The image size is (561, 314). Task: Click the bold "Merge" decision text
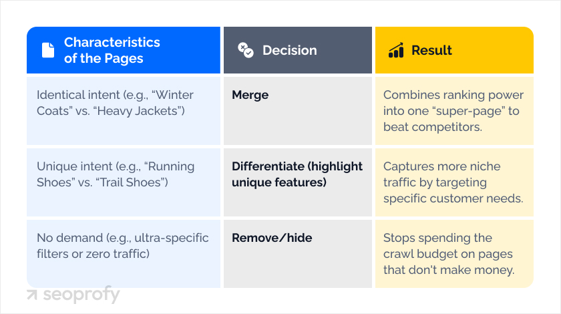point(250,95)
